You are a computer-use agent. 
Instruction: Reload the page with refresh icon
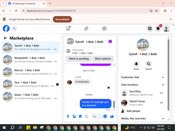16,11
